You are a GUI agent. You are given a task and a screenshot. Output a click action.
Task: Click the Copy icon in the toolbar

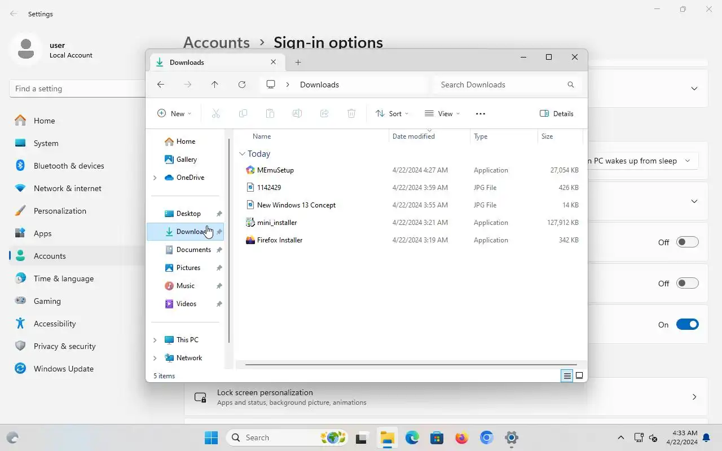[x=243, y=113]
